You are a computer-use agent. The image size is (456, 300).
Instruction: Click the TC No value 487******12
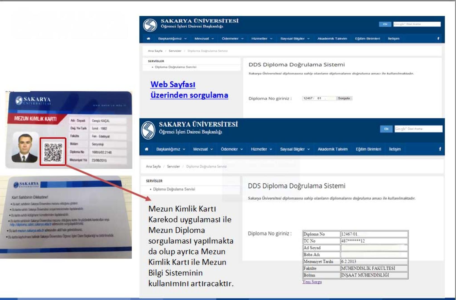[x=374, y=241]
